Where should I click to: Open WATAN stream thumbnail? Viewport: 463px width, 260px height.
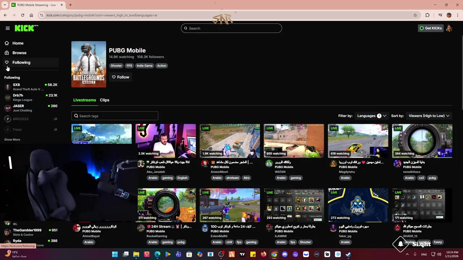pos(294,141)
